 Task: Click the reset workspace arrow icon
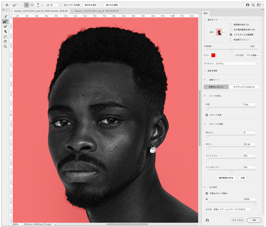pyautogui.click(x=207, y=220)
